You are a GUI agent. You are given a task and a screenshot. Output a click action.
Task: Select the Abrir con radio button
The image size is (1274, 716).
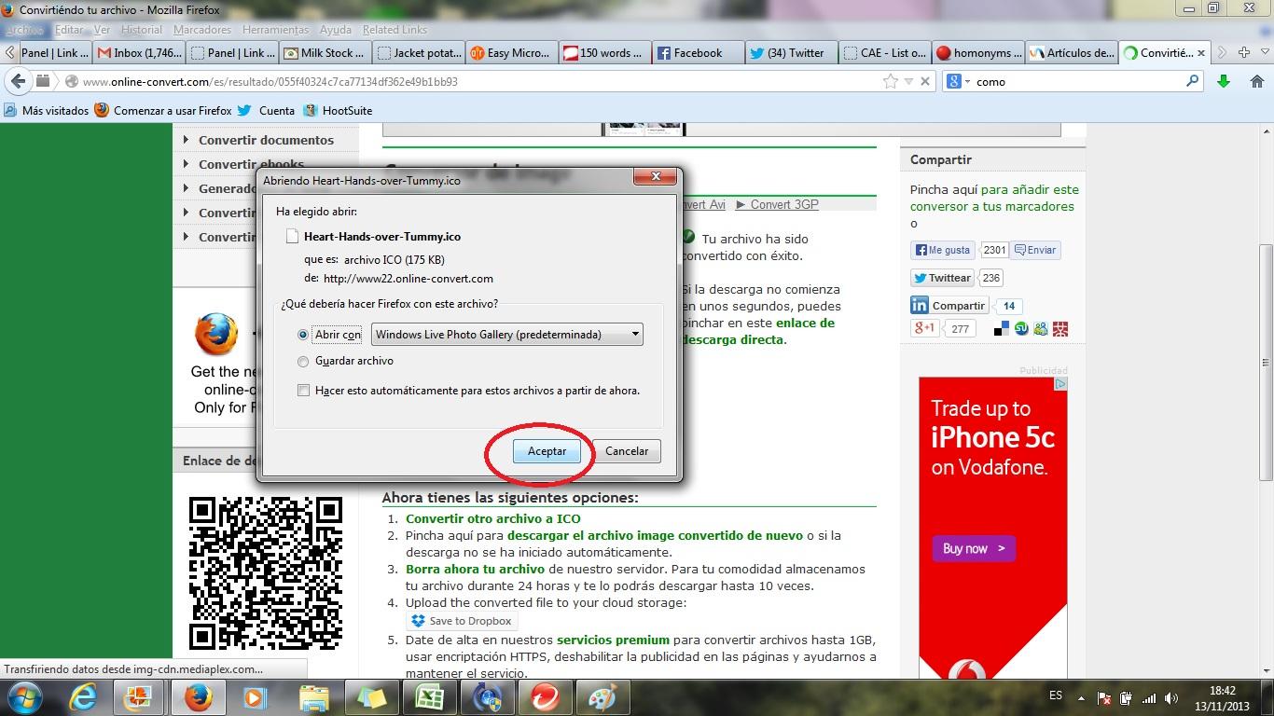pyautogui.click(x=303, y=335)
